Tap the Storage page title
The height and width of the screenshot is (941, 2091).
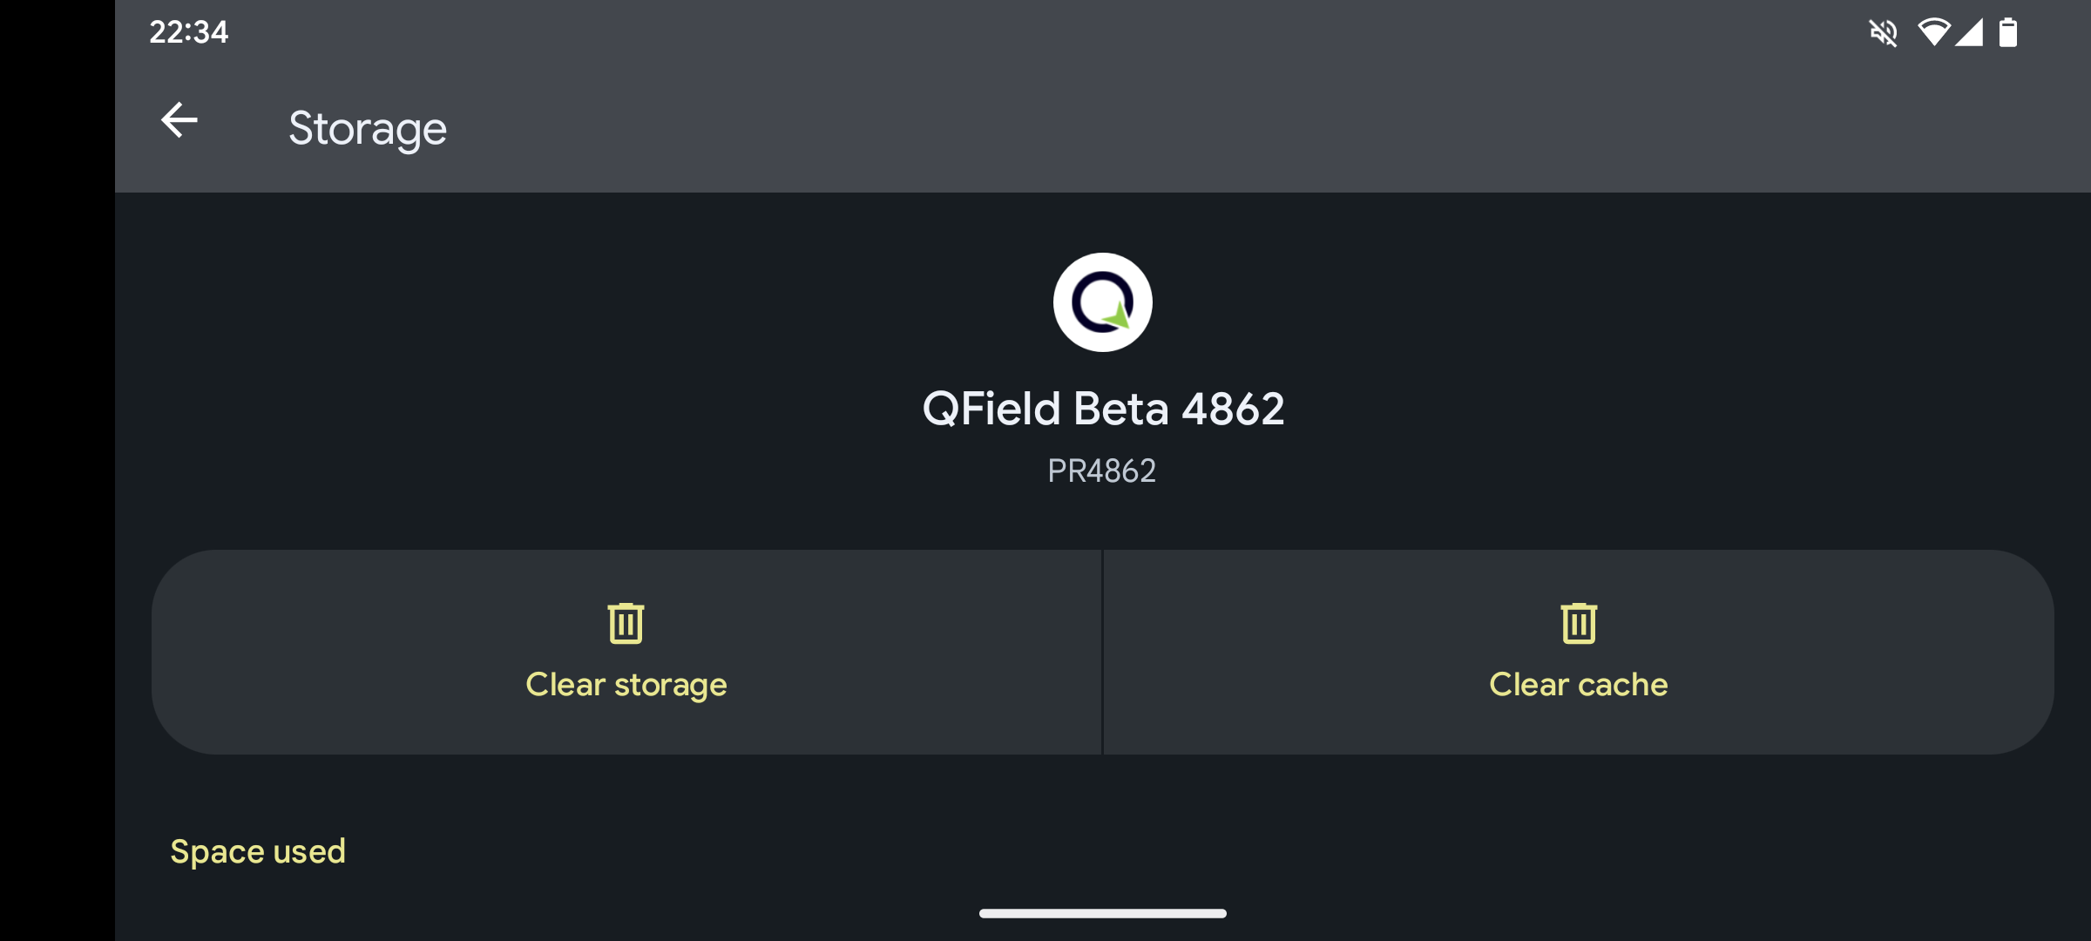click(368, 129)
